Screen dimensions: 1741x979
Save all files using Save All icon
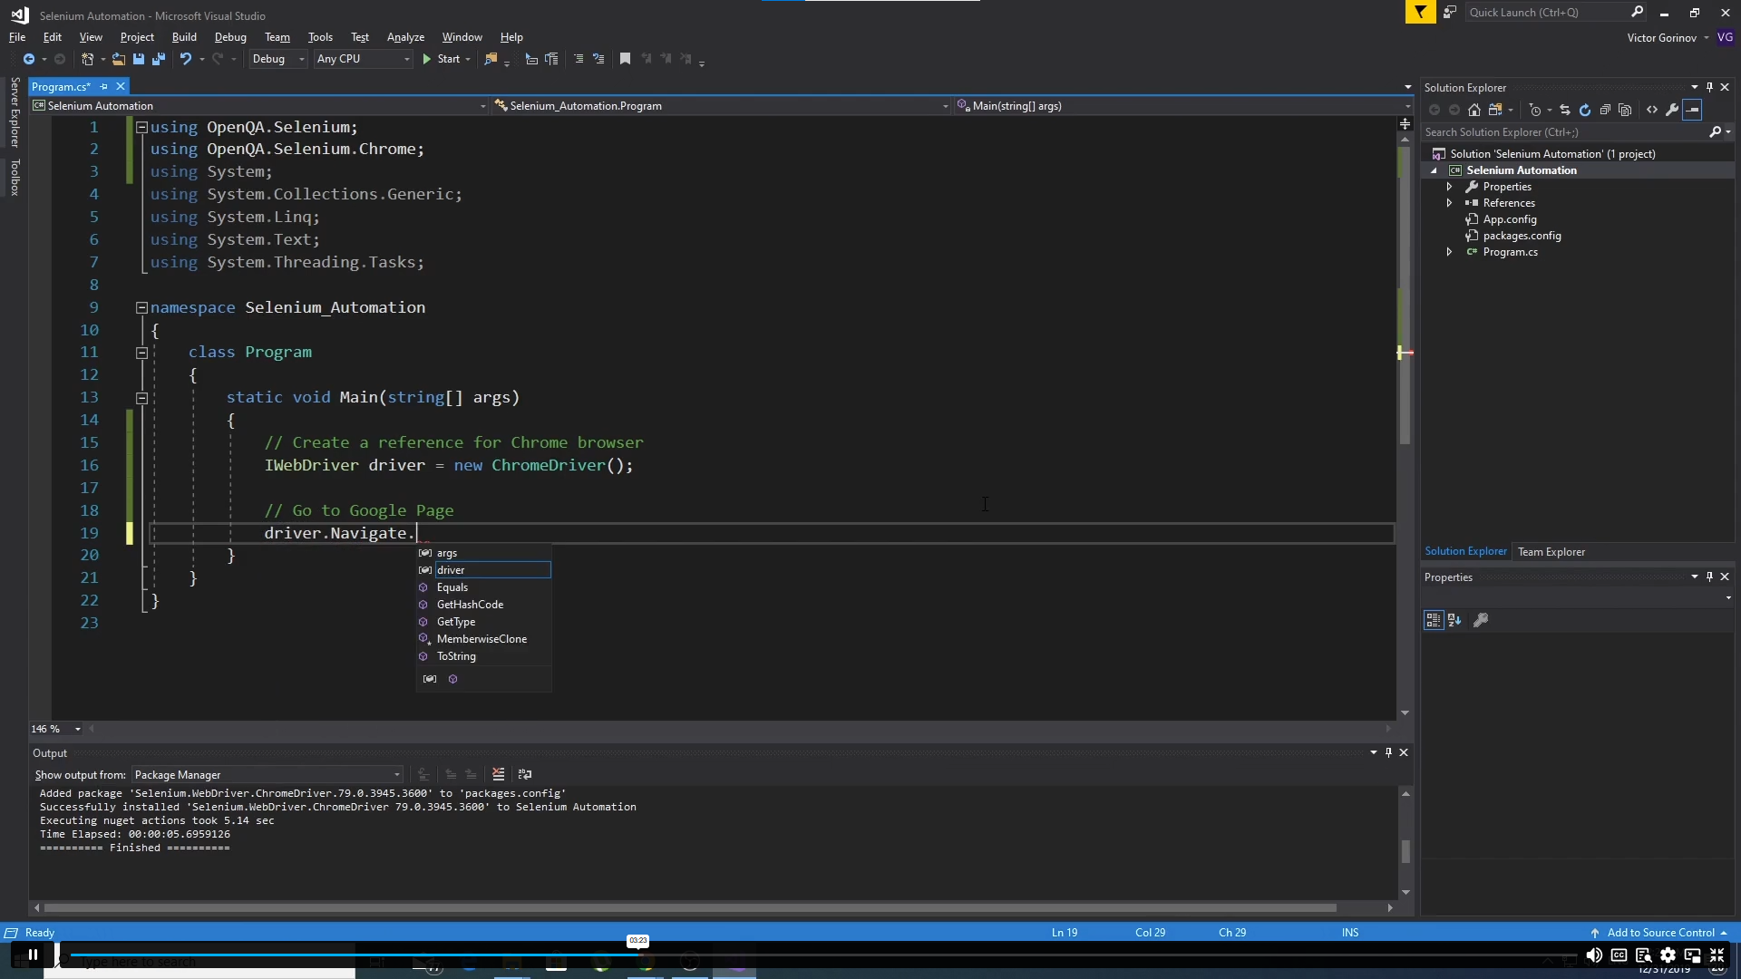point(159,59)
